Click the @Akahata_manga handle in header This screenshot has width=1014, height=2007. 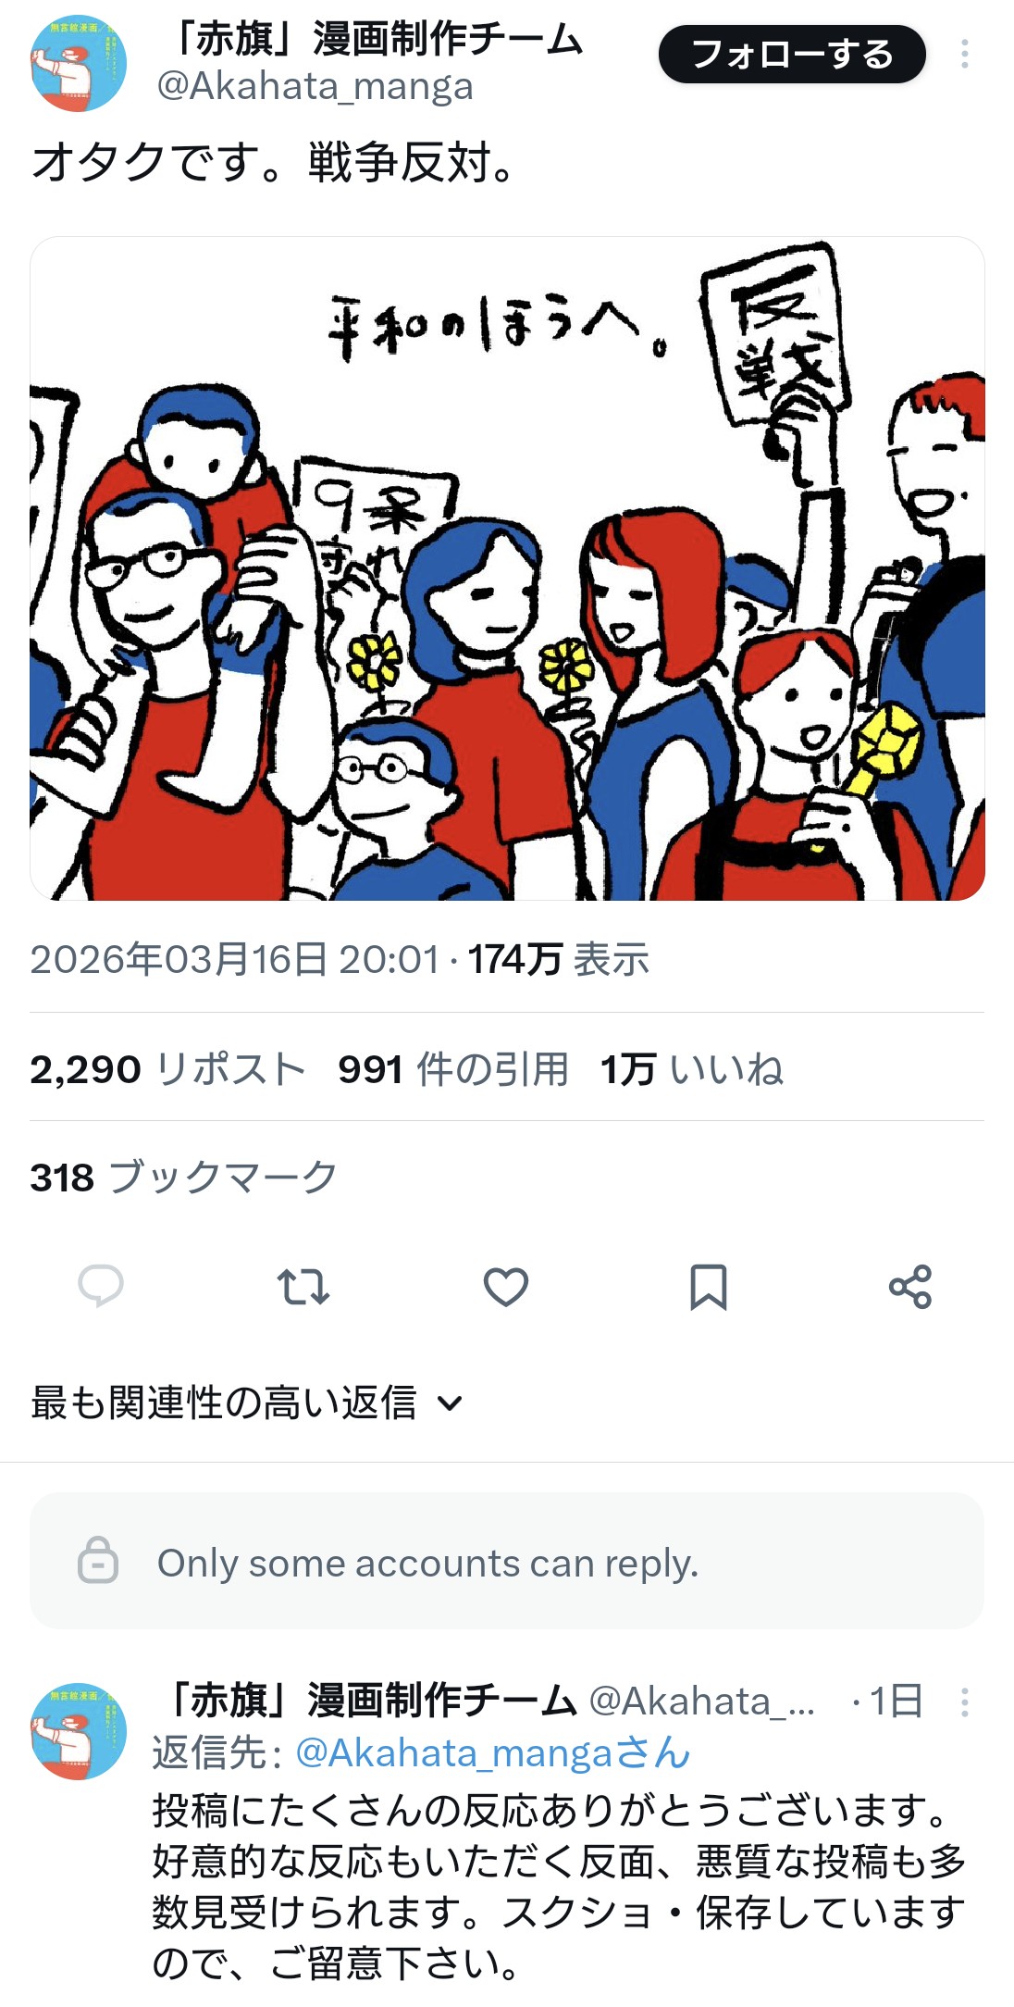[315, 87]
